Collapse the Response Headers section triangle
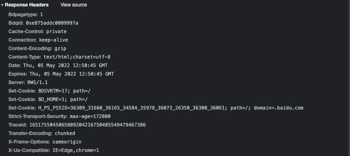Image resolution: width=350 pixels, height=156 pixels. (x=2, y=5)
